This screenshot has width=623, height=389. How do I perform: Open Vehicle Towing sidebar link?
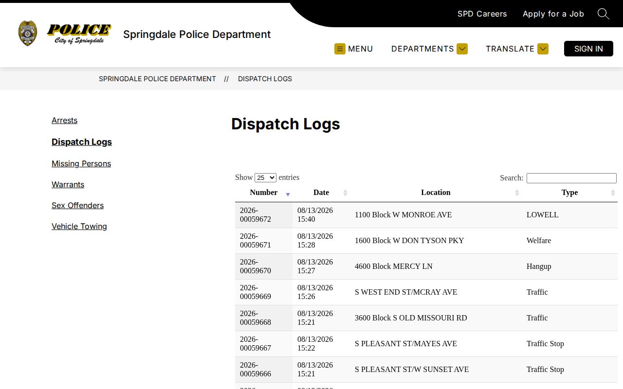click(x=79, y=227)
